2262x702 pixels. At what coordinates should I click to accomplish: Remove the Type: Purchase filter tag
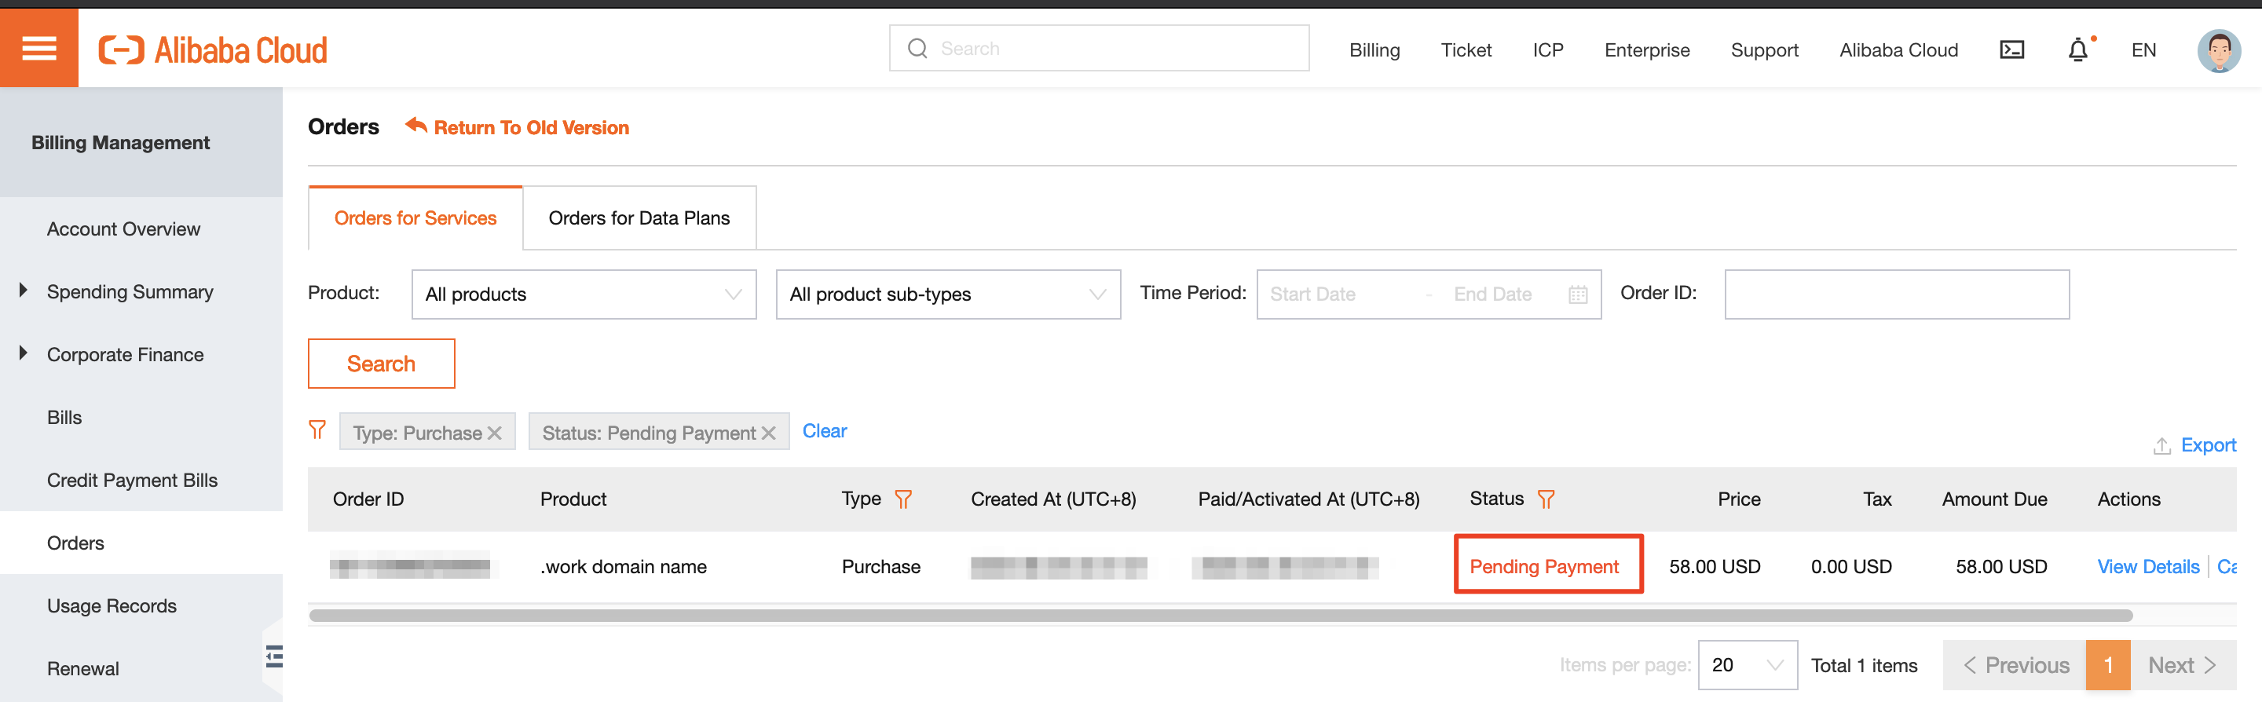coord(494,433)
